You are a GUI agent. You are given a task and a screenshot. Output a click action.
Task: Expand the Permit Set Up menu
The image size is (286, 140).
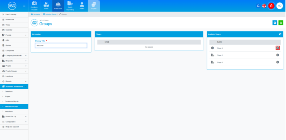[x=14, y=117]
